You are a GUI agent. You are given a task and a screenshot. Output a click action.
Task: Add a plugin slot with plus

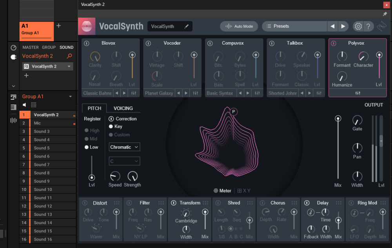click(26, 75)
